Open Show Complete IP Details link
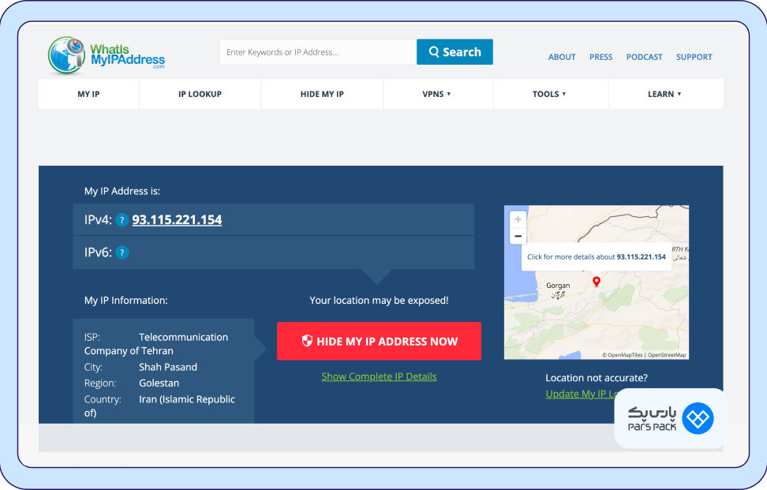767x490 pixels. click(x=379, y=376)
